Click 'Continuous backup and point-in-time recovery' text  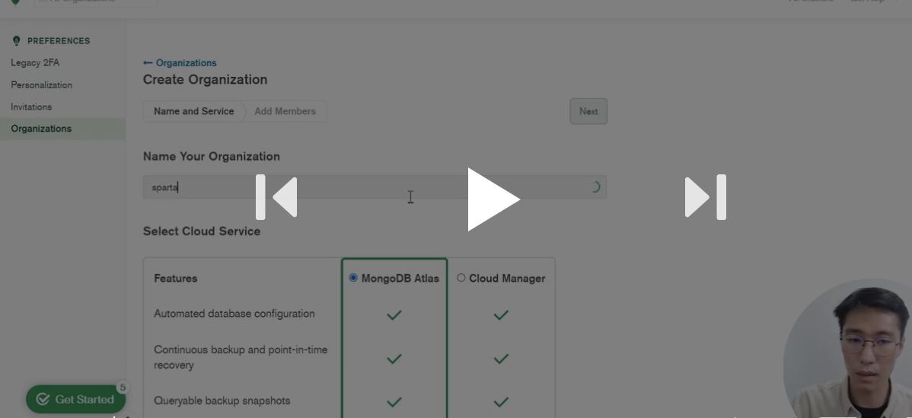(241, 358)
